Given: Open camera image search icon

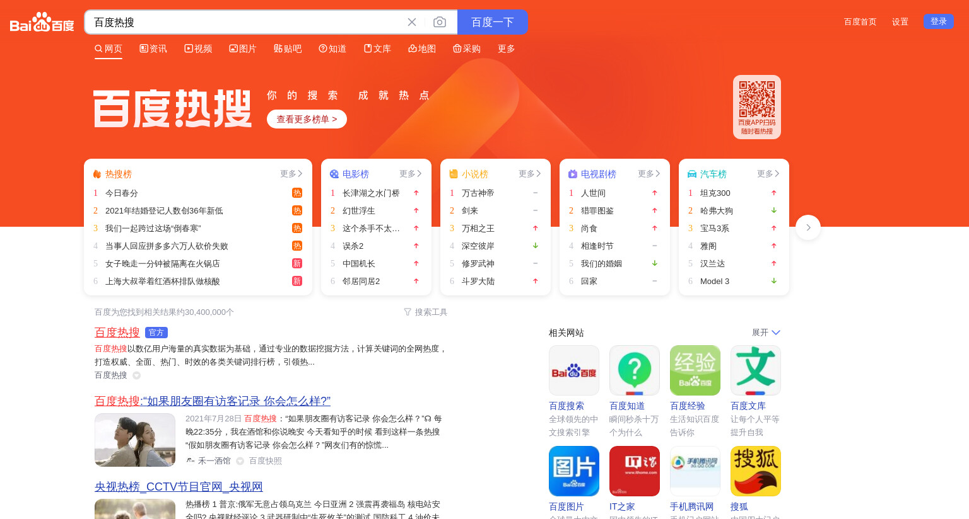Looking at the screenshot, I should 440,22.
